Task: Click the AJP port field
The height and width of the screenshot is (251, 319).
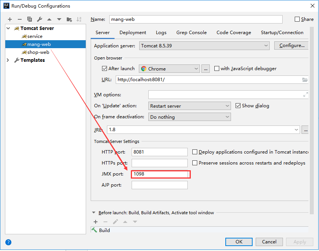Action: click(159, 185)
